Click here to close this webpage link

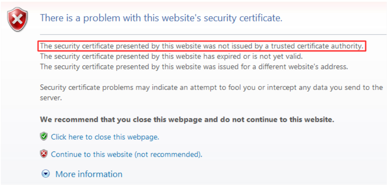click(105, 137)
